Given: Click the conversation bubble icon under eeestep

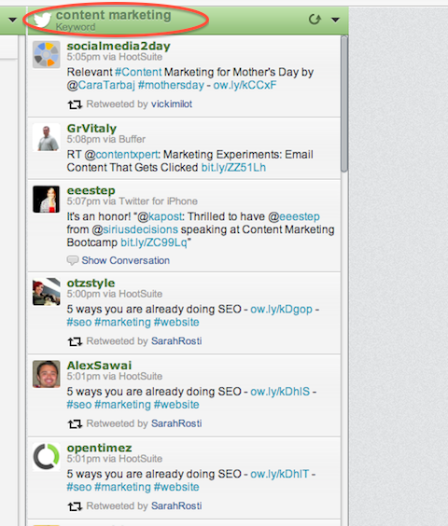Looking at the screenshot, I should [x=73, y=260].
